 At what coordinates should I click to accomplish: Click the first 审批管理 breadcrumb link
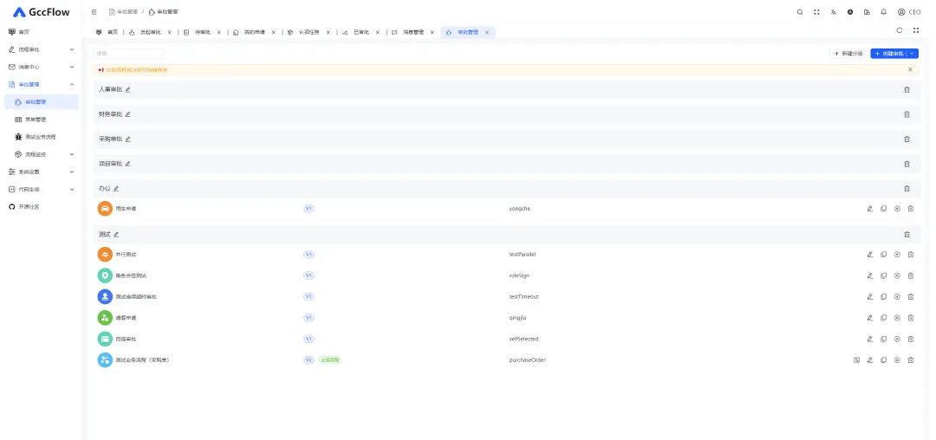123,12
